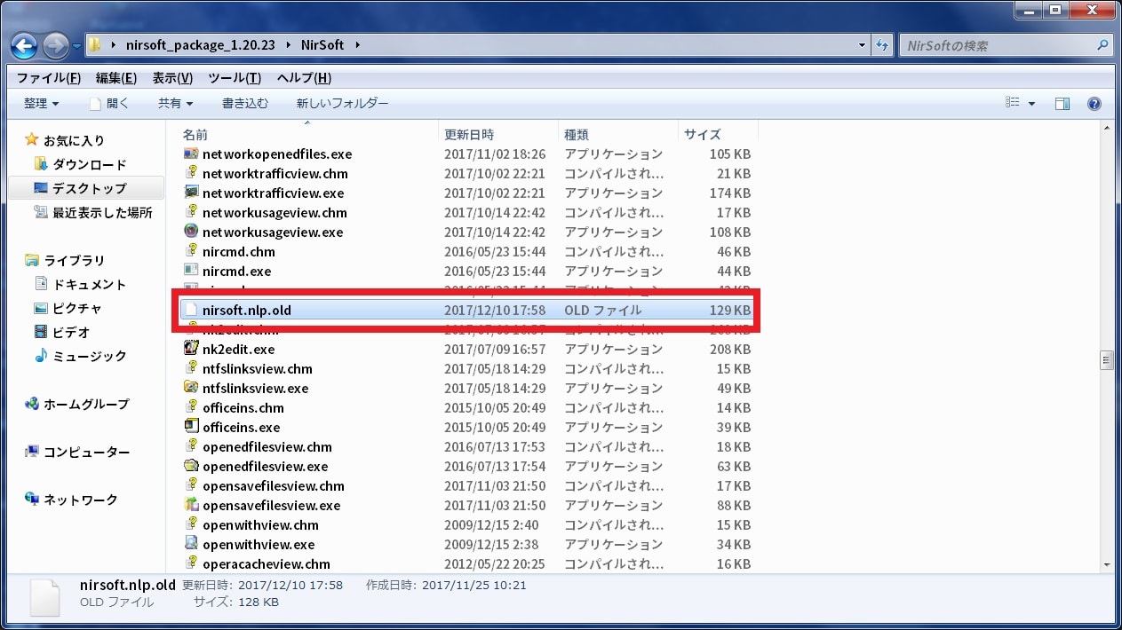Click the 書き込む toolbar button

[244, 103]
